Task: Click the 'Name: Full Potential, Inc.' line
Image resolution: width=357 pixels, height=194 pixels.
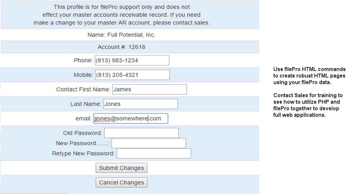Action: point(121,35)
